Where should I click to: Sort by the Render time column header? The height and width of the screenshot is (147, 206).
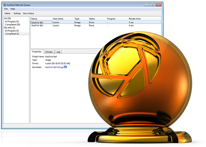(x=135, y=19)
